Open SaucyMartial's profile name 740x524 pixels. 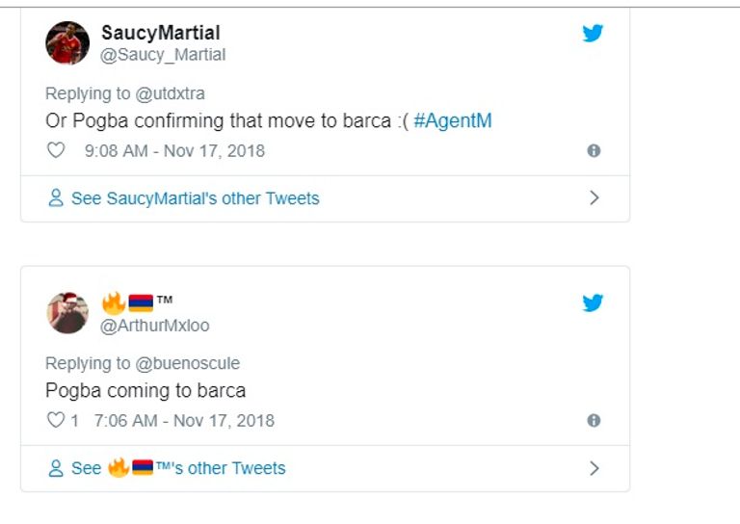point(161,34)
